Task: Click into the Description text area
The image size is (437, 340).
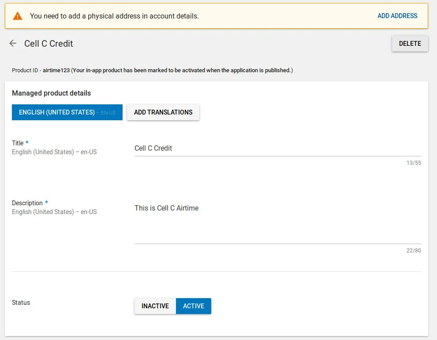Action: (277, 222)
